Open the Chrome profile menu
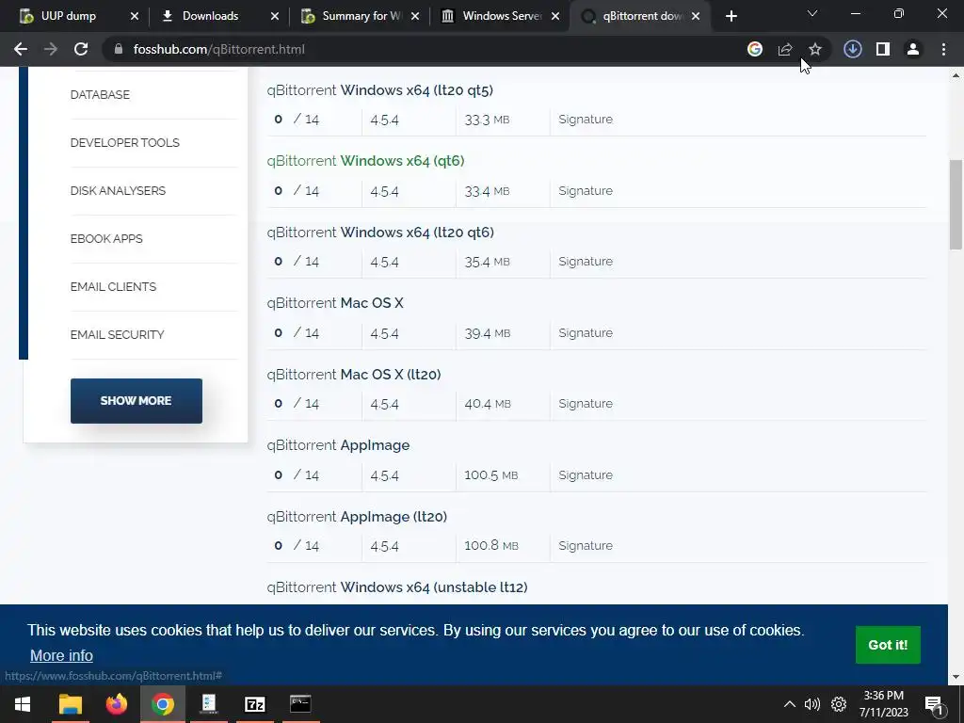The width and height of the screenshot is (964, 723). point(913,49)
